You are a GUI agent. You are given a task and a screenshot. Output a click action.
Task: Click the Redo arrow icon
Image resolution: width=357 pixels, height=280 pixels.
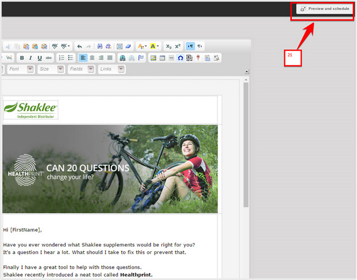pos(88,47)
